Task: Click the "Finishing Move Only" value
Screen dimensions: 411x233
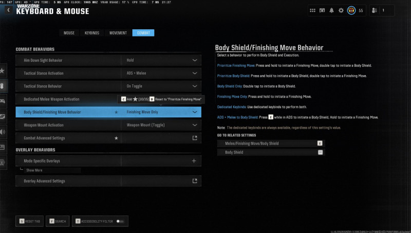Action: [x=142, y=112]
